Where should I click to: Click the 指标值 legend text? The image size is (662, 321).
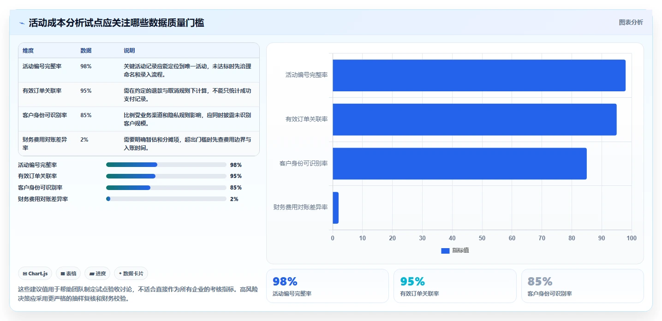coord(460,250)
